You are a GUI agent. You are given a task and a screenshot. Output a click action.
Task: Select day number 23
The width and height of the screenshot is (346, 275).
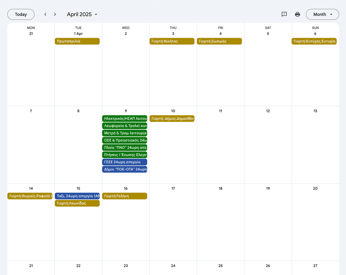126,266
